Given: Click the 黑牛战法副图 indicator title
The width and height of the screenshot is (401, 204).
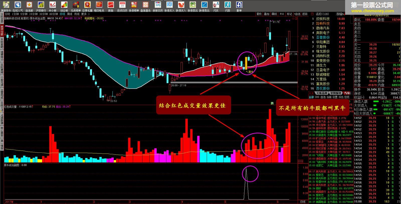Looking at the screenshot, I should (x=13, y=165).
